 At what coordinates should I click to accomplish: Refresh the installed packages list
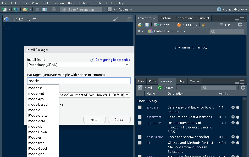(x=243, y=88)
